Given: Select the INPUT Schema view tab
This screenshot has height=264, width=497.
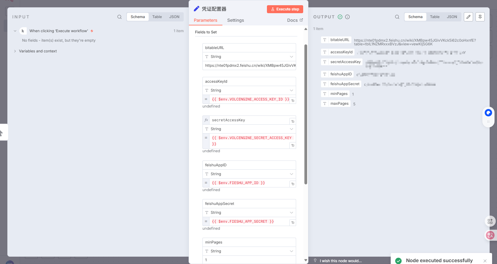Looking at the screenshot, I should coord(138,17).
